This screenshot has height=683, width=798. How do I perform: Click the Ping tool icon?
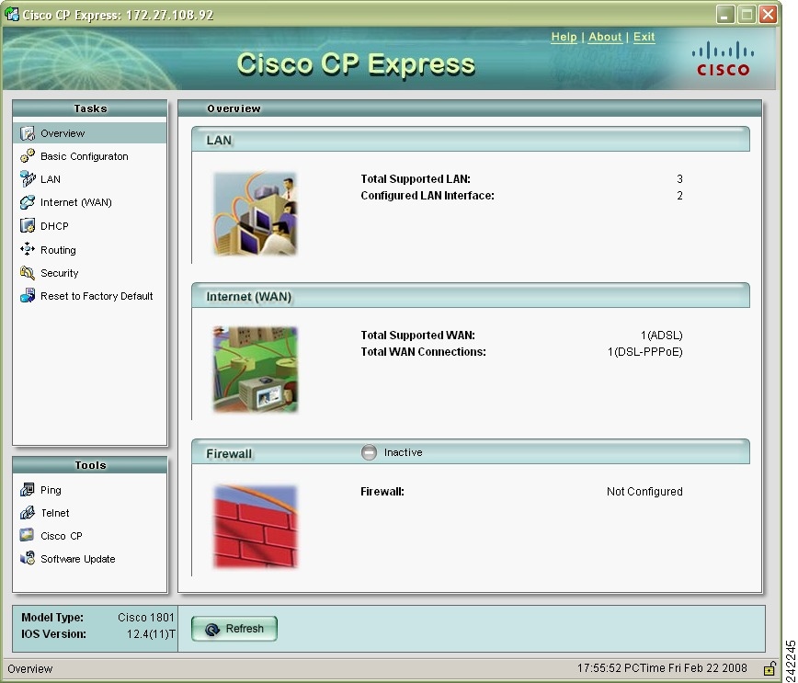click(x=28, y=490)
